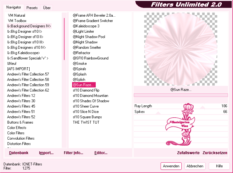This screenshot has height=173, width=233.
Task: Click Zurücksetzen to reset values
Action: coord(215,153)
